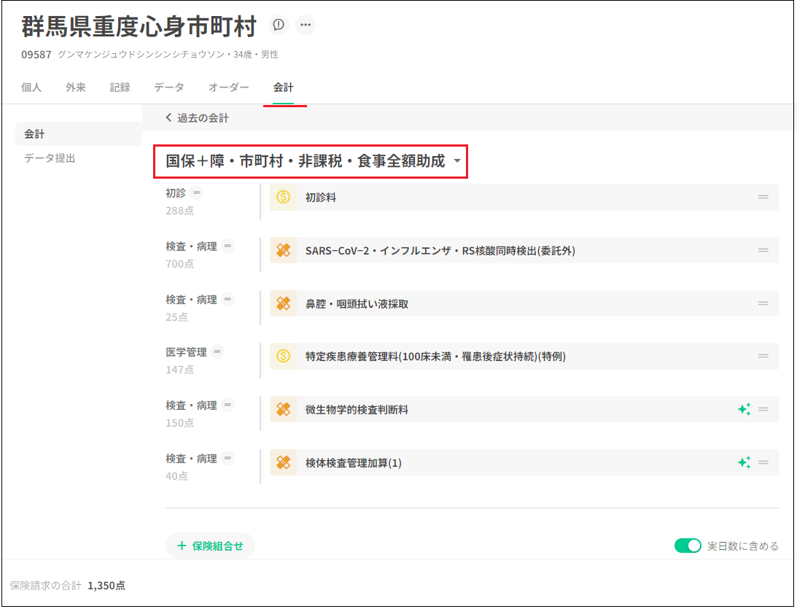The height and width of the screenshot is (609, 797).
Task: Collapse the 初診 288点 category marker
Action: point(197,193)
